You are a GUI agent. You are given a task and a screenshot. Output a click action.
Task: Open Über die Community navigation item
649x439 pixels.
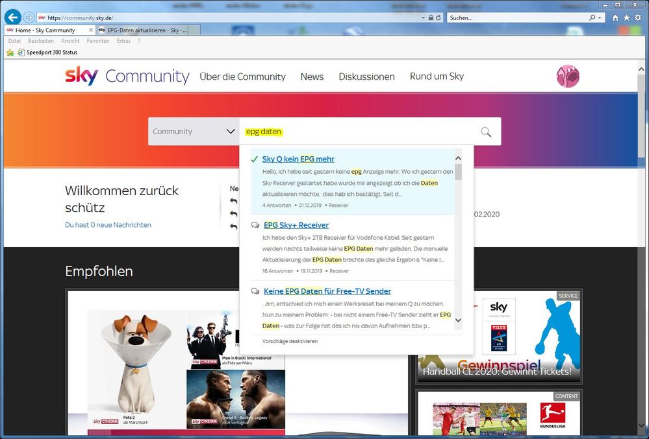pos(242,77)
